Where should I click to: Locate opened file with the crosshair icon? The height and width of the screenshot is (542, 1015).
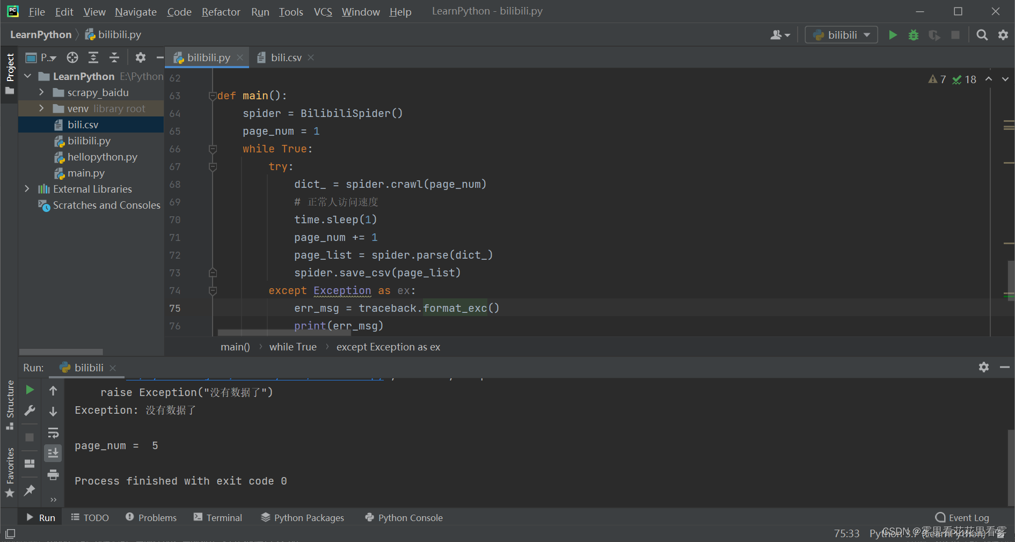click(x=72, y=57)
